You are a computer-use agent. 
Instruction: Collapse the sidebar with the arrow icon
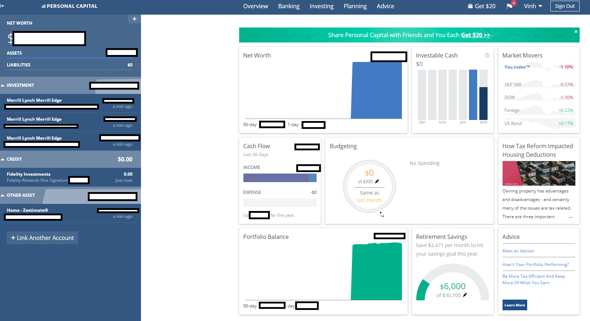click(2, 6)
